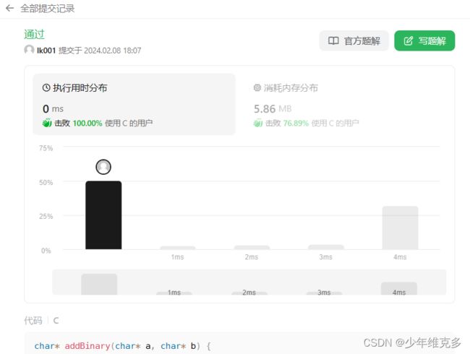Click the back arrow icon
The width and height of the screenshot is (470, 354).
(x=9, y=8)
